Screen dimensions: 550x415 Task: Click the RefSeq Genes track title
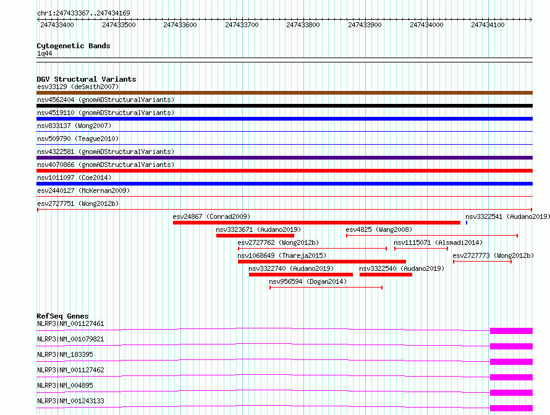coord(62,316)
